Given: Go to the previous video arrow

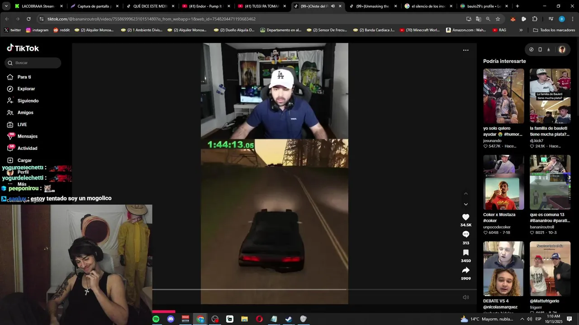Looking at the screenshot, I should [x=466, y=194].
